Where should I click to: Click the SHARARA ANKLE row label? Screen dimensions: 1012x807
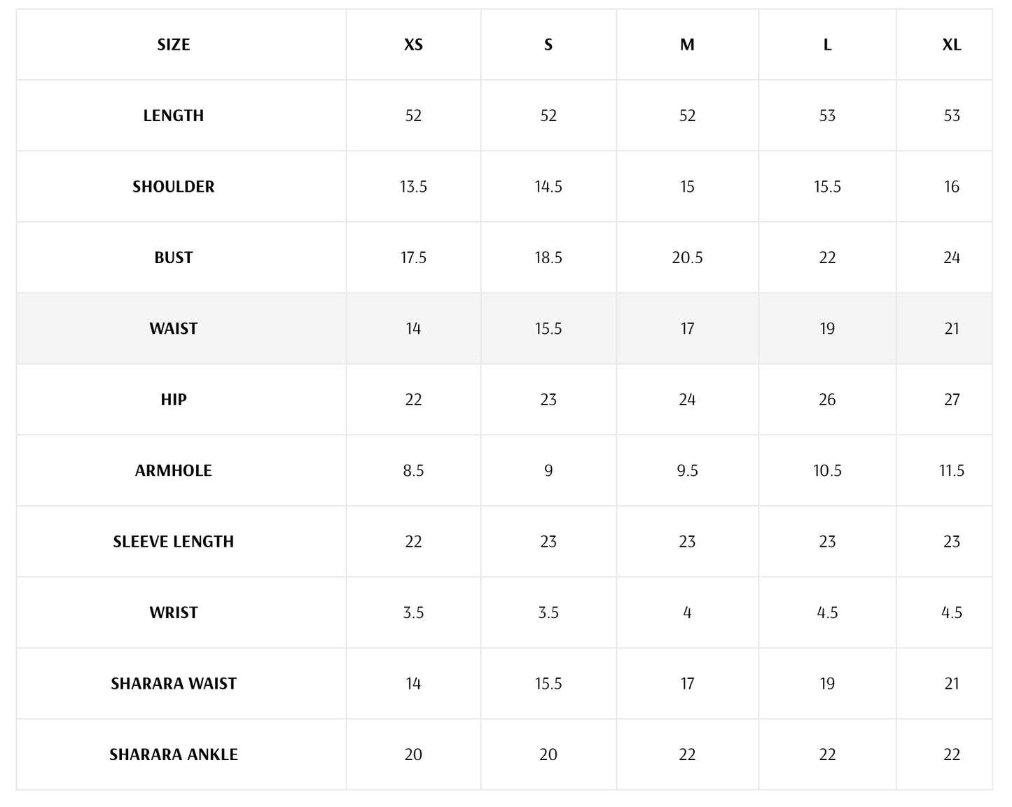click(173, 755)
